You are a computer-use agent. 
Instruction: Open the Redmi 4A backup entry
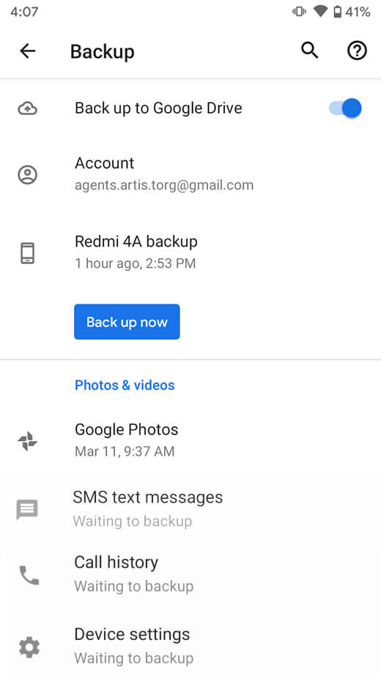(x=190, y=252)
